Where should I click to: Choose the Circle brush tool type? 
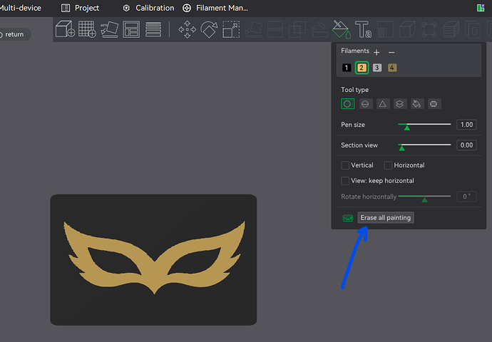click(x=348, y=104)
